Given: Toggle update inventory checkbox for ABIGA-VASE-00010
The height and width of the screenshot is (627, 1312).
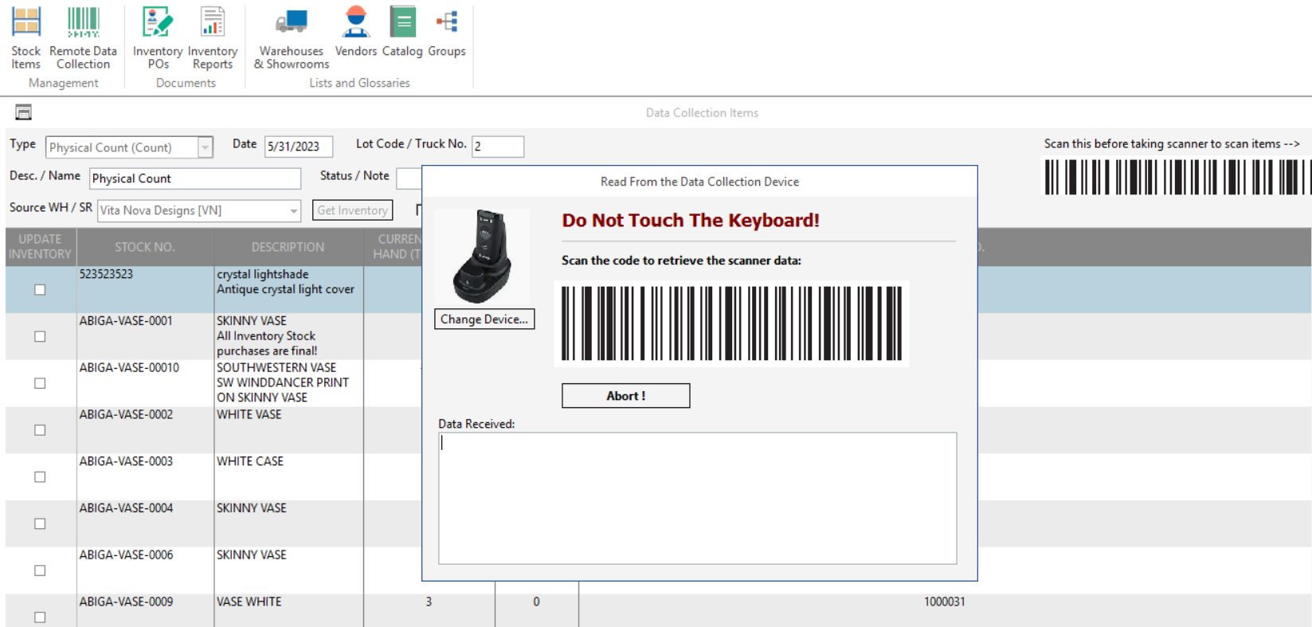Looking at the screenshot, I should tap(40, 383).
